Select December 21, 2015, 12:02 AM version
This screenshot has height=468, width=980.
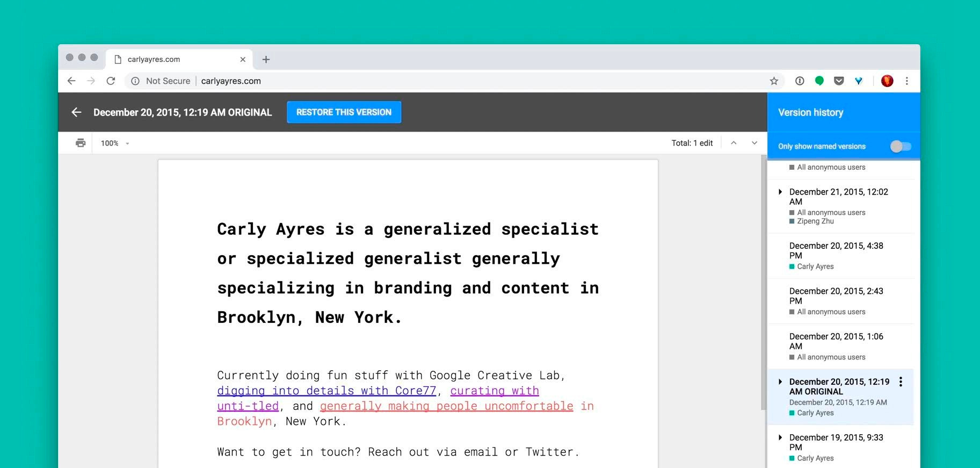tap(841, 206)
